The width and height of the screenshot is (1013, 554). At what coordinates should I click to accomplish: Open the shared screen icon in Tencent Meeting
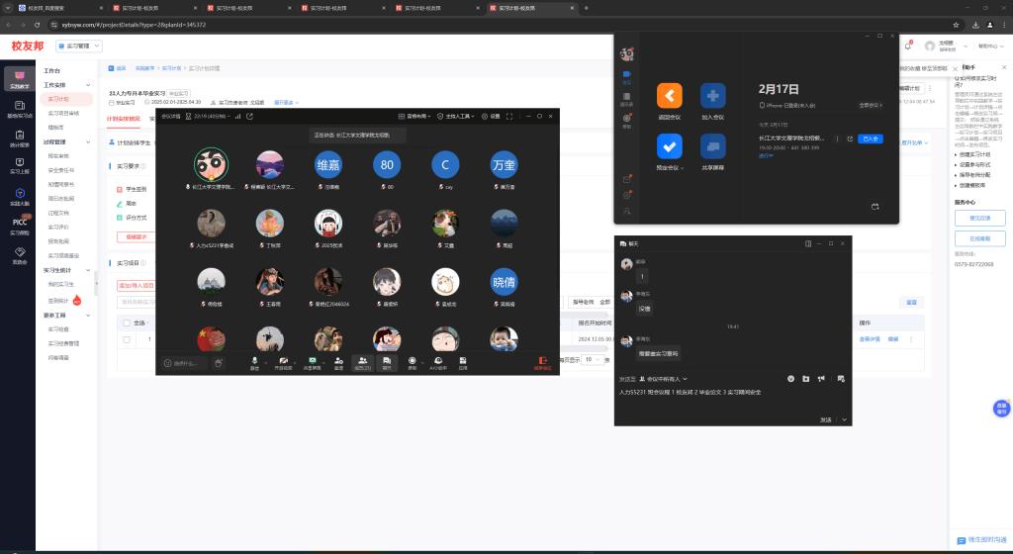[712, 146]
